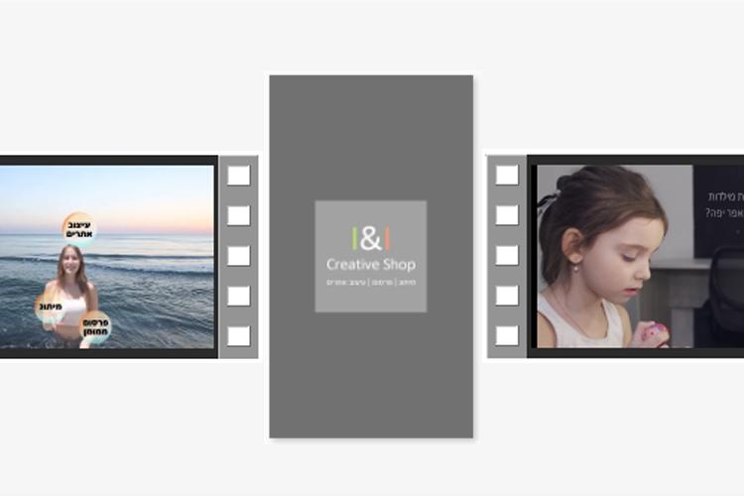This screenshot has width=744, height=496.
Task: Click the Hebrew caption in girl video
Action: click(724, 204)
